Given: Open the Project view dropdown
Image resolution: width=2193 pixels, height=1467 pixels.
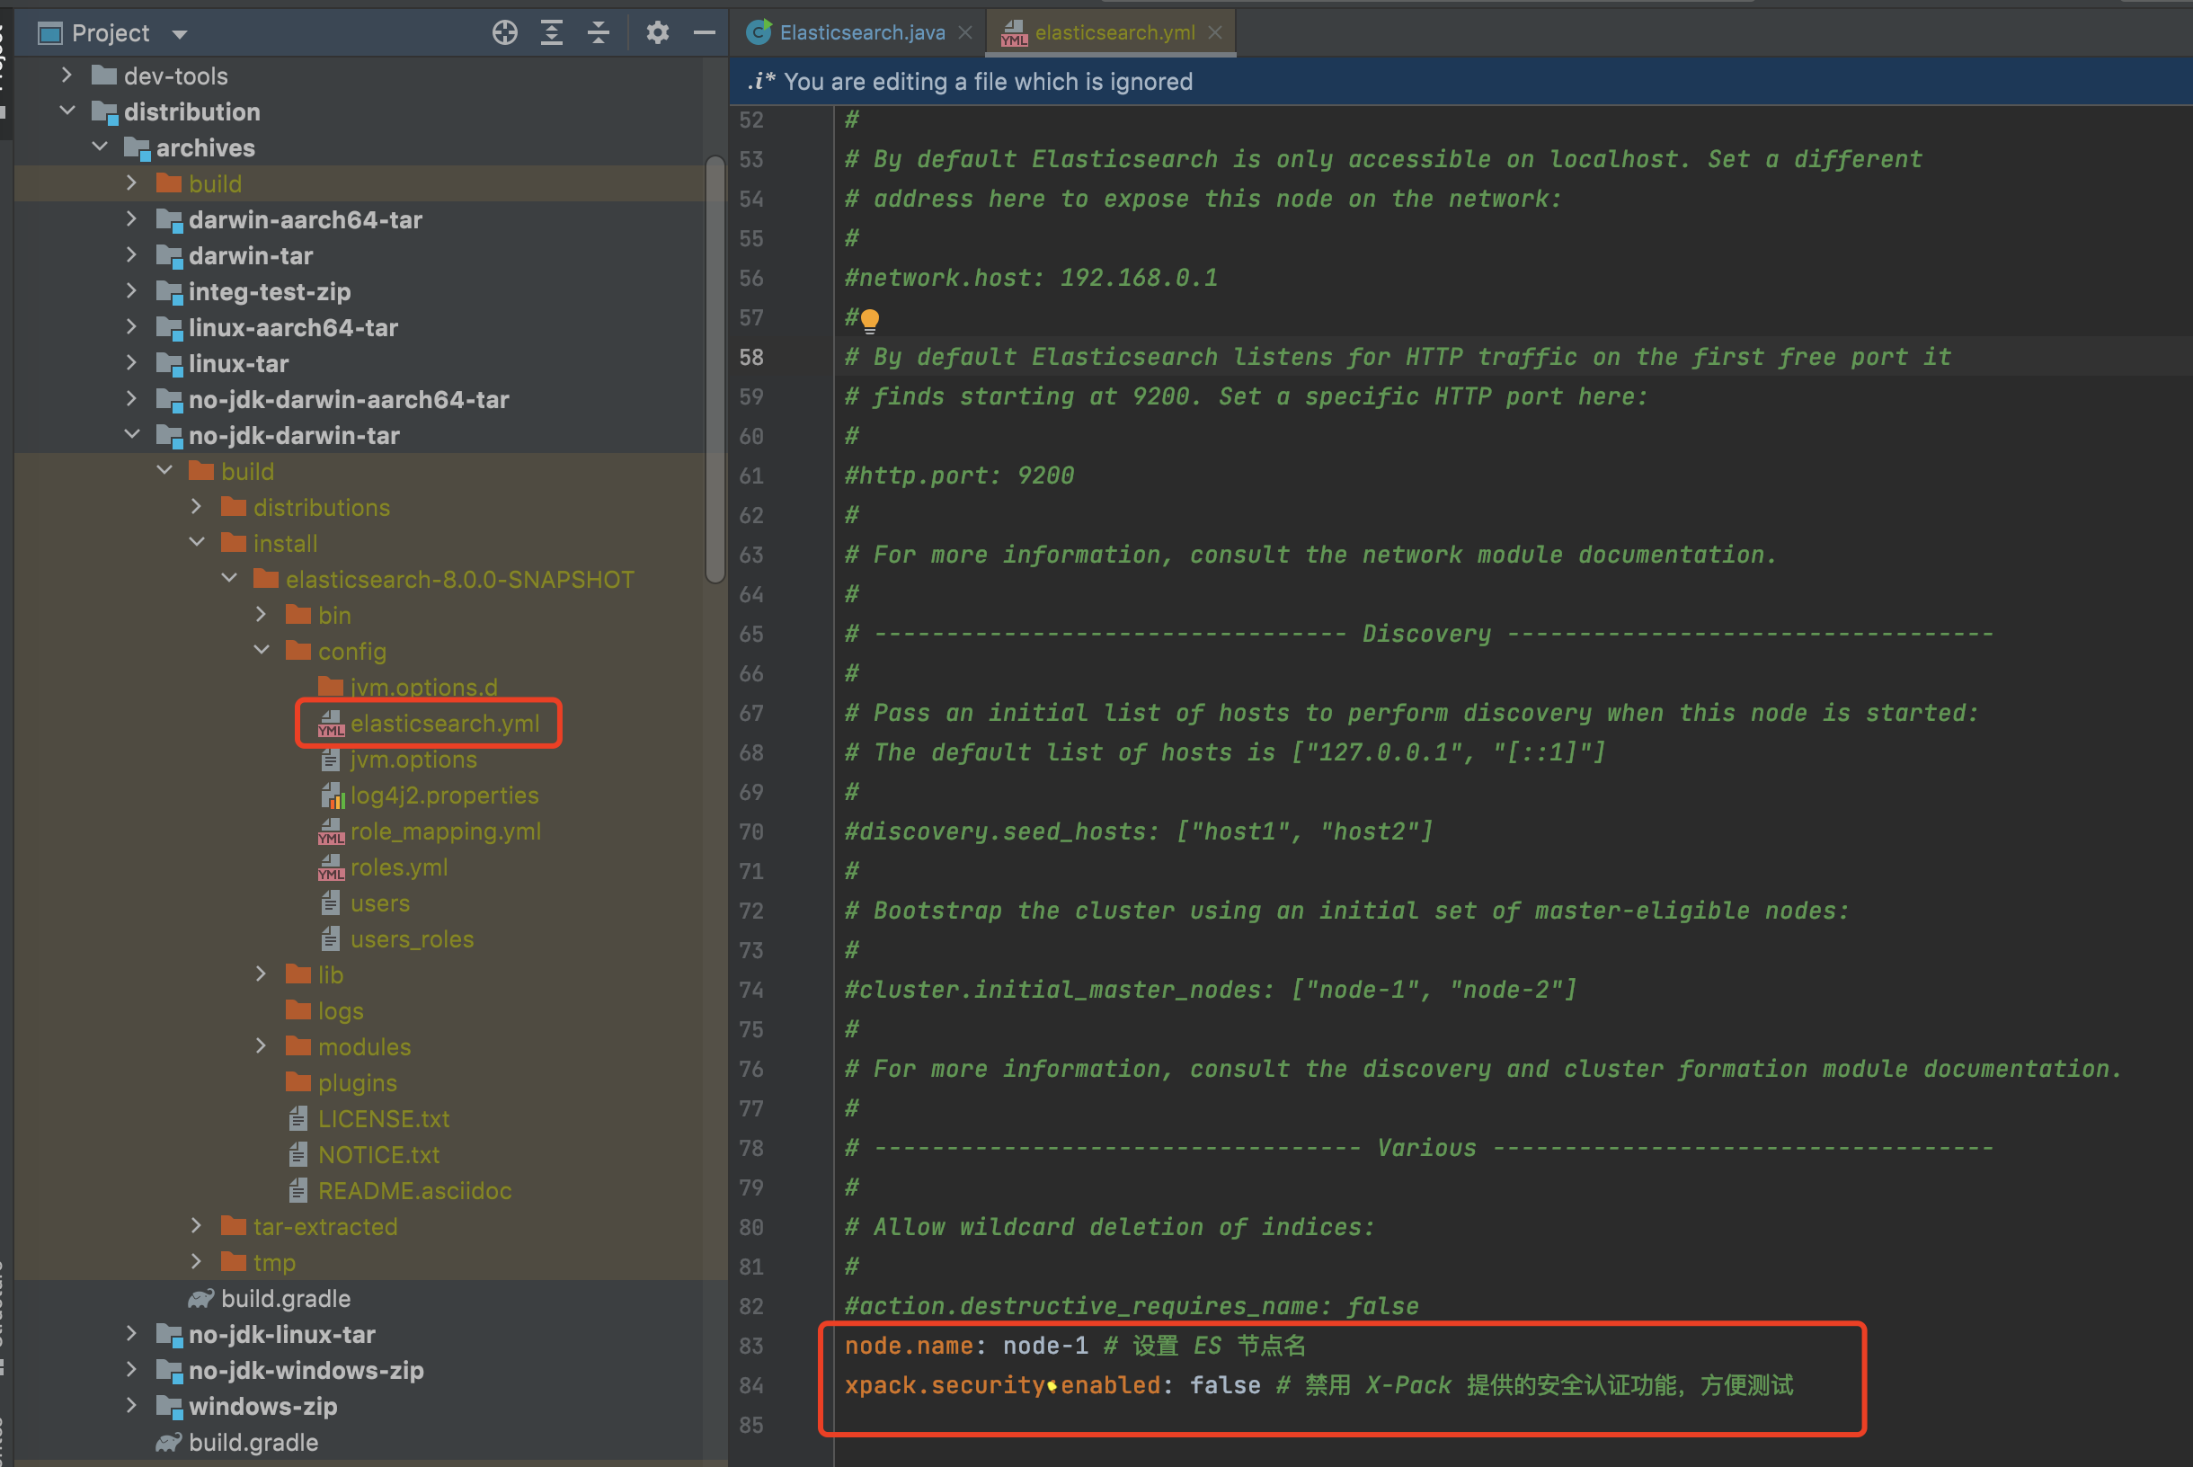Looking at the screenshot, I should click(180, 35).
